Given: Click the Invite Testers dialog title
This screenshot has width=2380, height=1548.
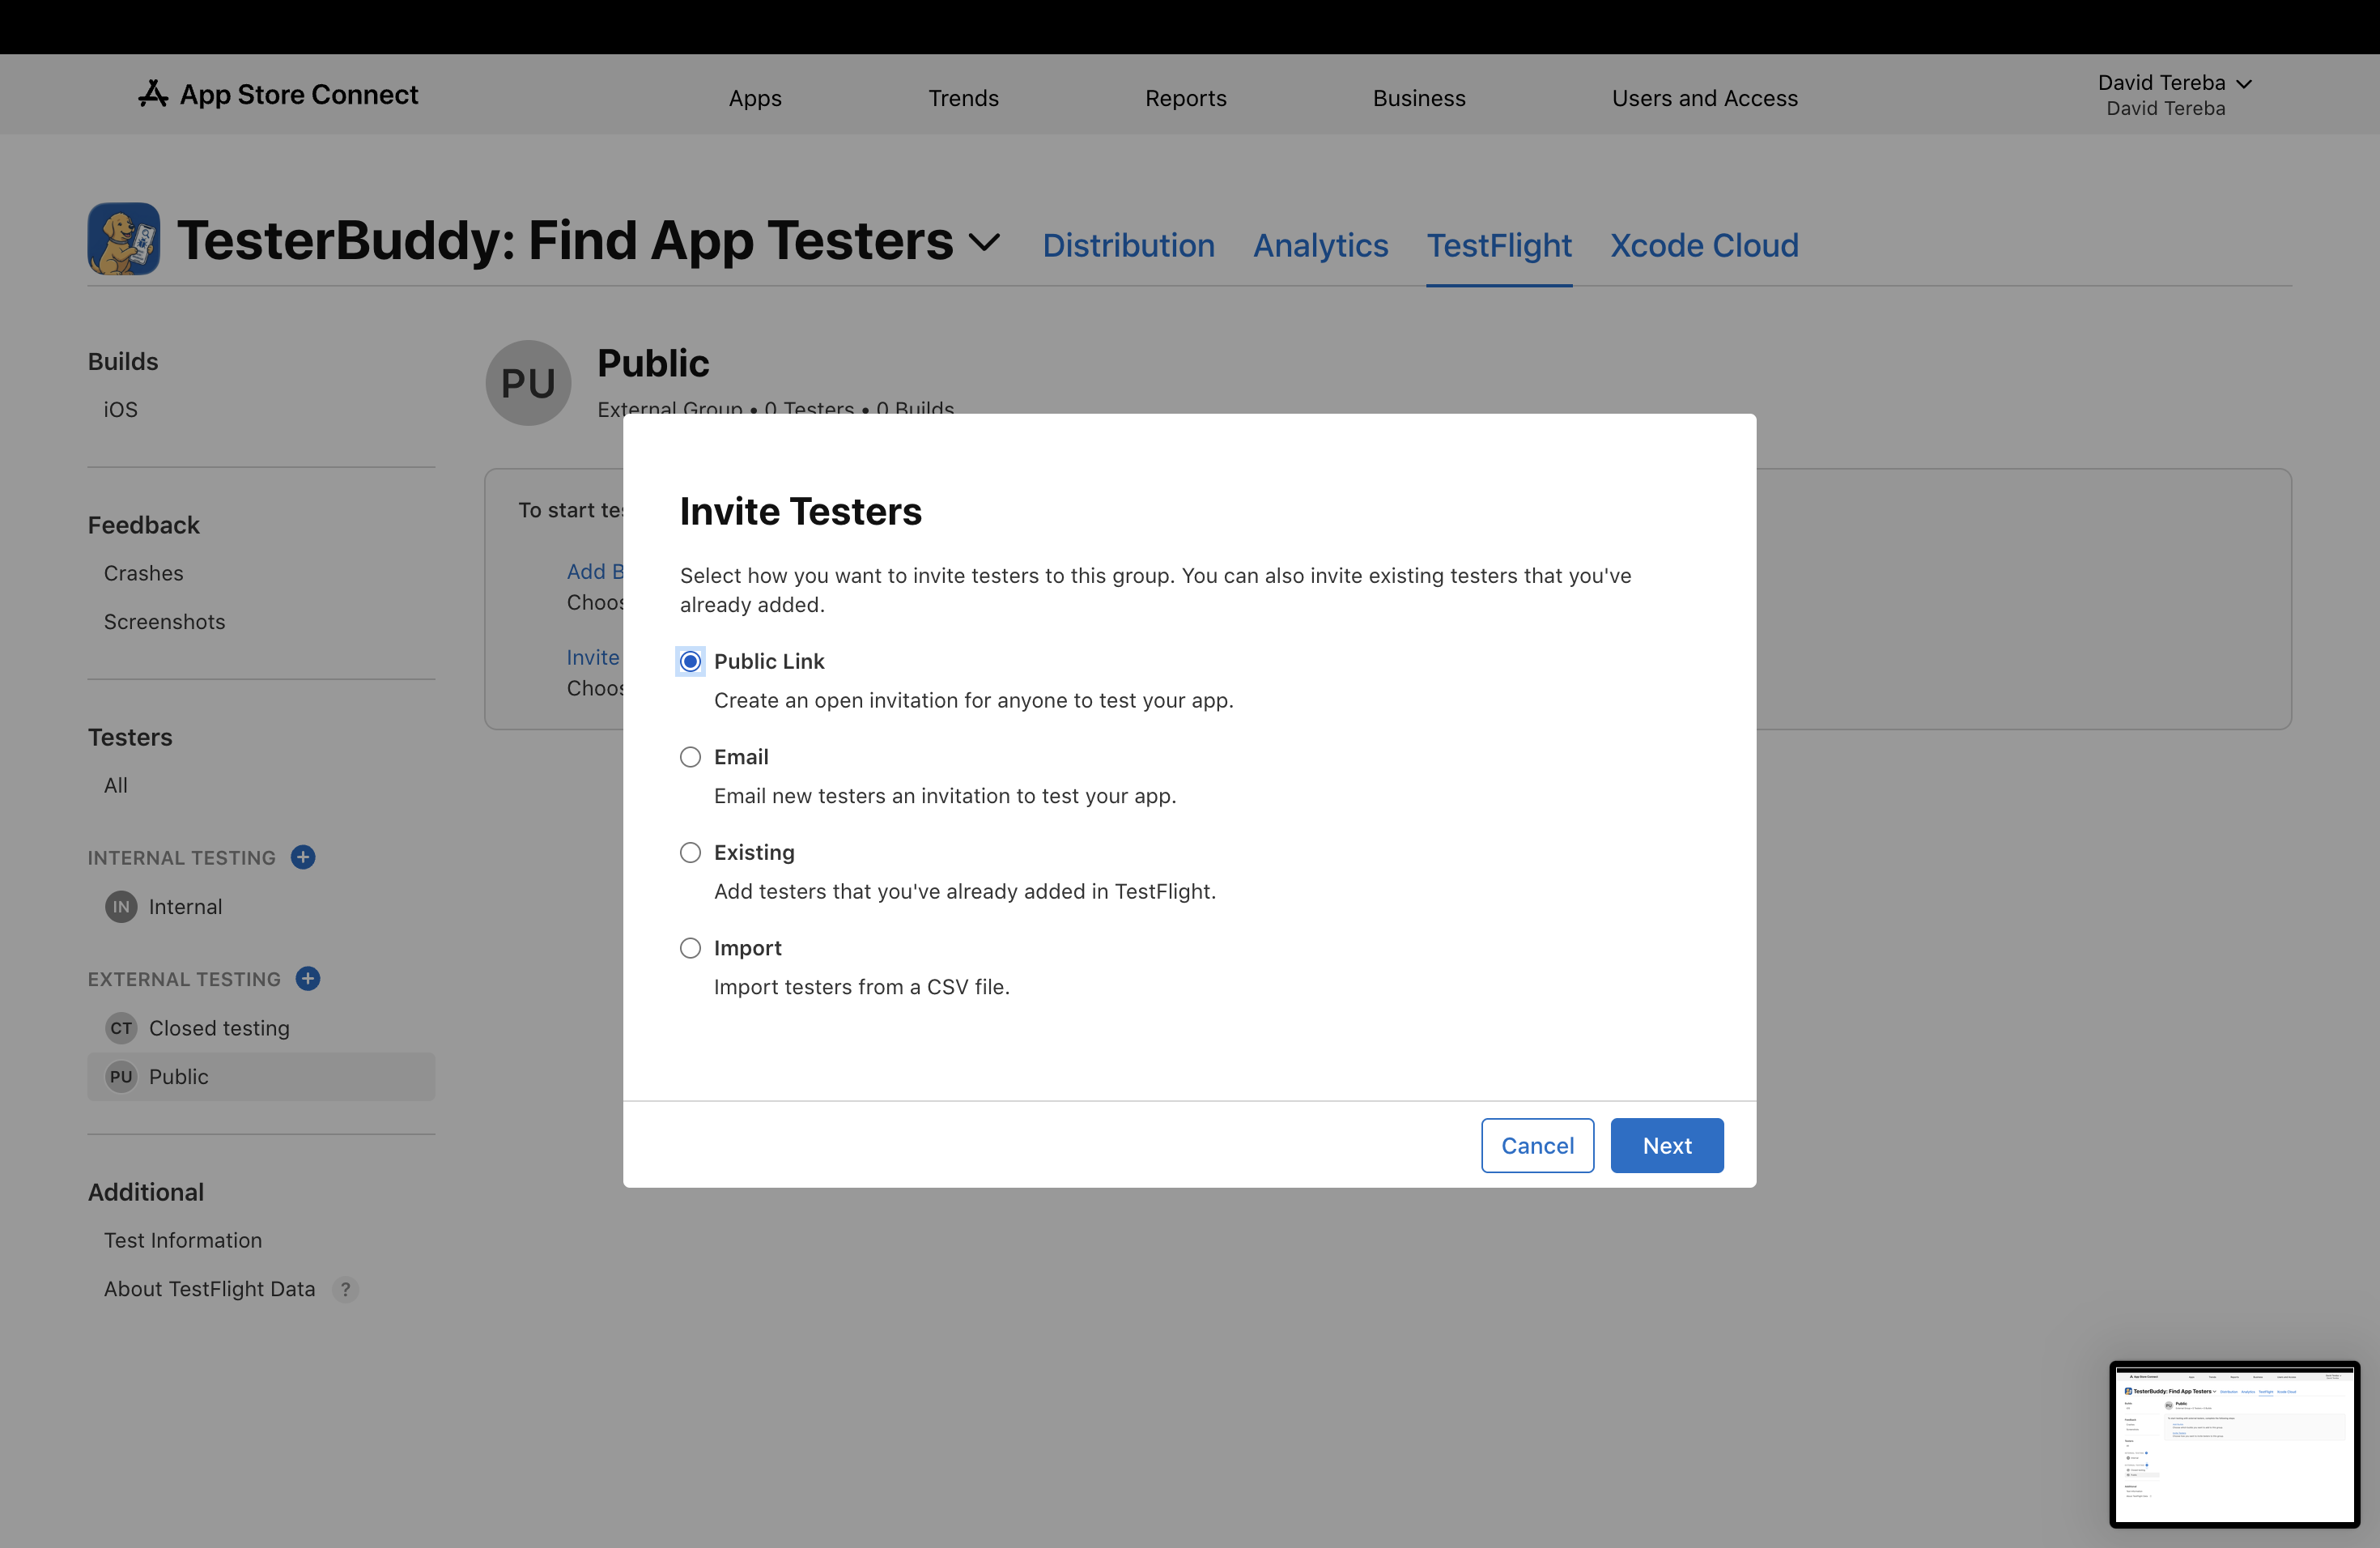Looking at the screenshot, I should coord(800,511).
